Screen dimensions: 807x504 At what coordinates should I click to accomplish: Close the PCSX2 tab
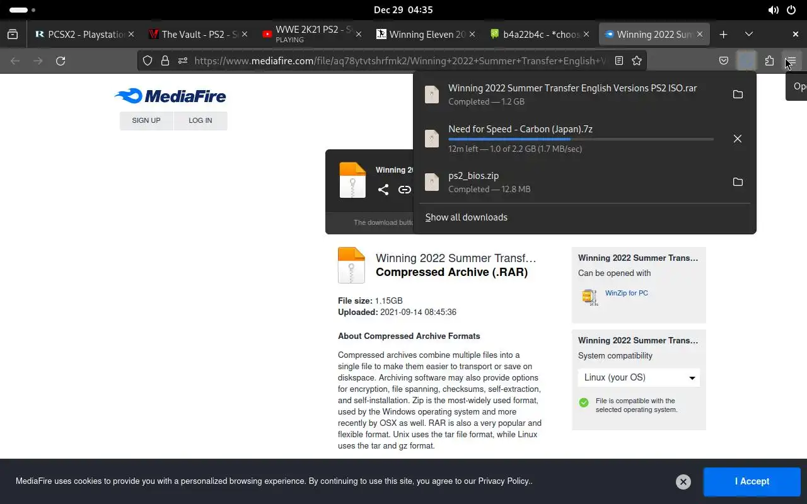point(131,35)
